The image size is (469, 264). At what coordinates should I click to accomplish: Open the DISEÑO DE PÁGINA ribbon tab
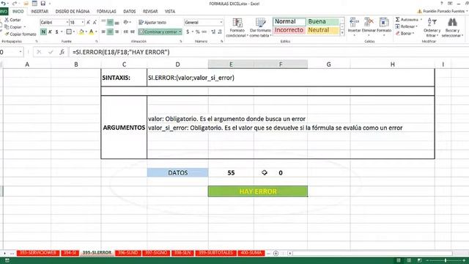pyautogui.click(x=73, y=12)
